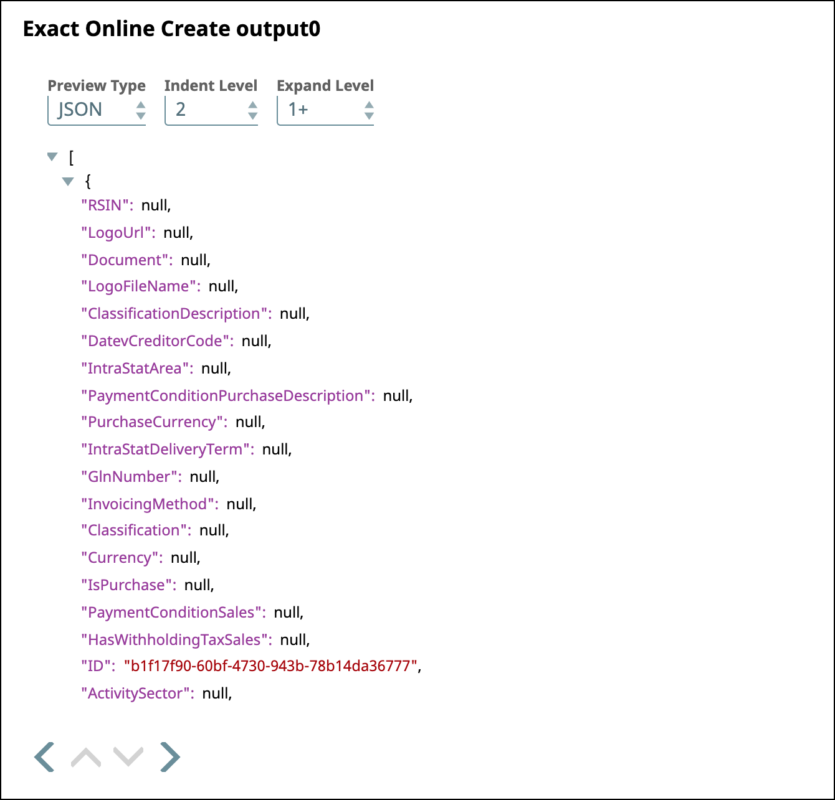This screenshot has height=800, width=835.
Task: Select the "GlnNumber" key
Action: tap(131, 477)
